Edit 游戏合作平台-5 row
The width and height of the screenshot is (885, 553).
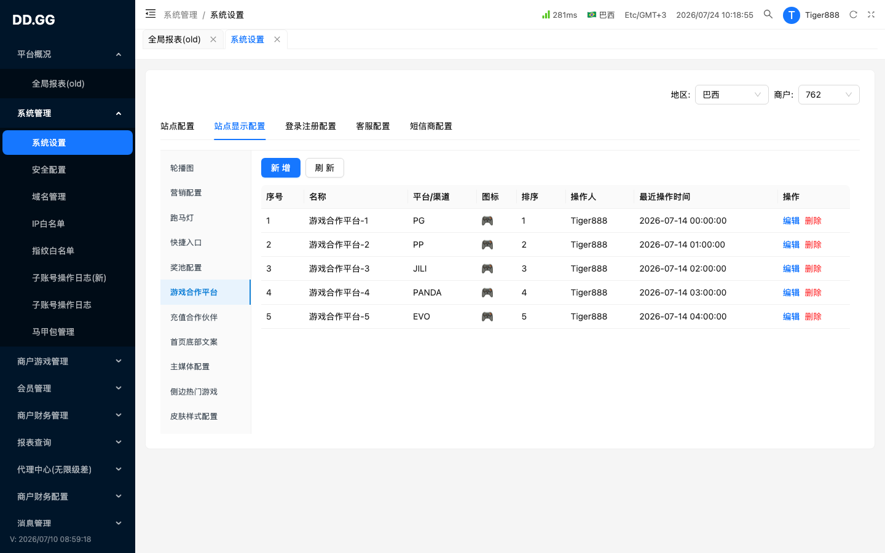click(x=791, y=316)
